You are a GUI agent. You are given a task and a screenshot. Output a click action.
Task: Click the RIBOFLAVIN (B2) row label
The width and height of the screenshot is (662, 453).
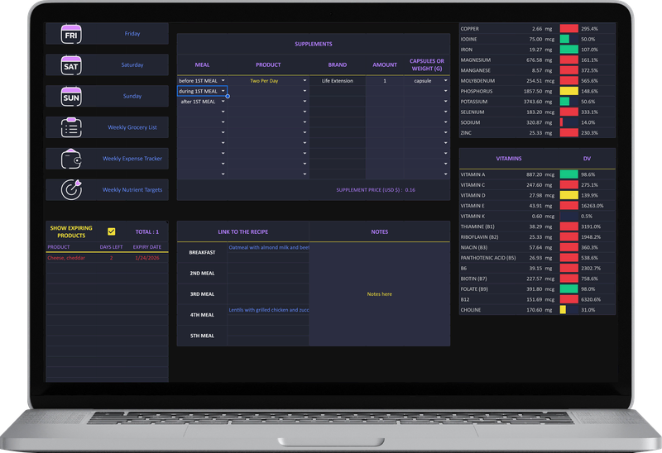[479, 237]
